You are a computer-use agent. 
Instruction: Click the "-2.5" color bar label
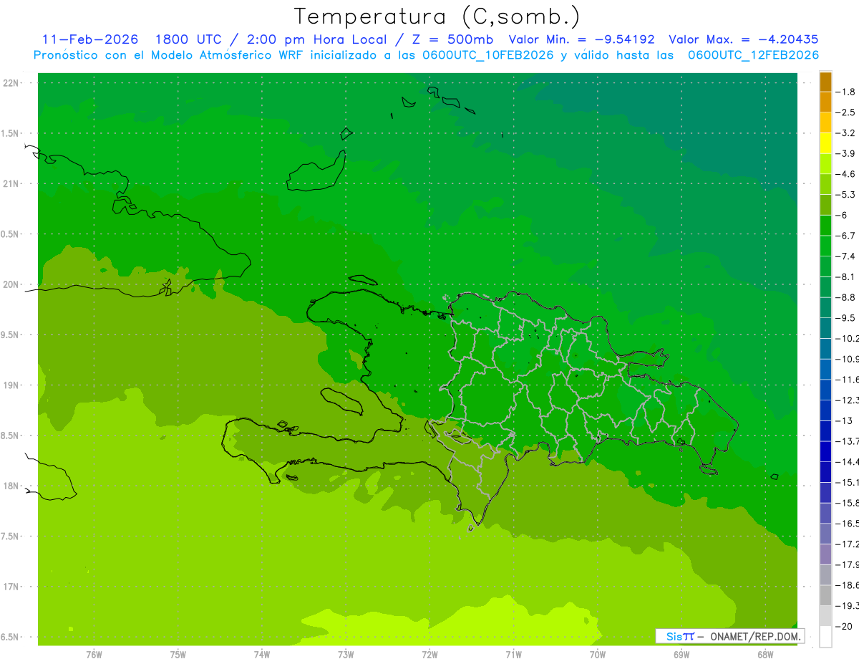point(847,112)
